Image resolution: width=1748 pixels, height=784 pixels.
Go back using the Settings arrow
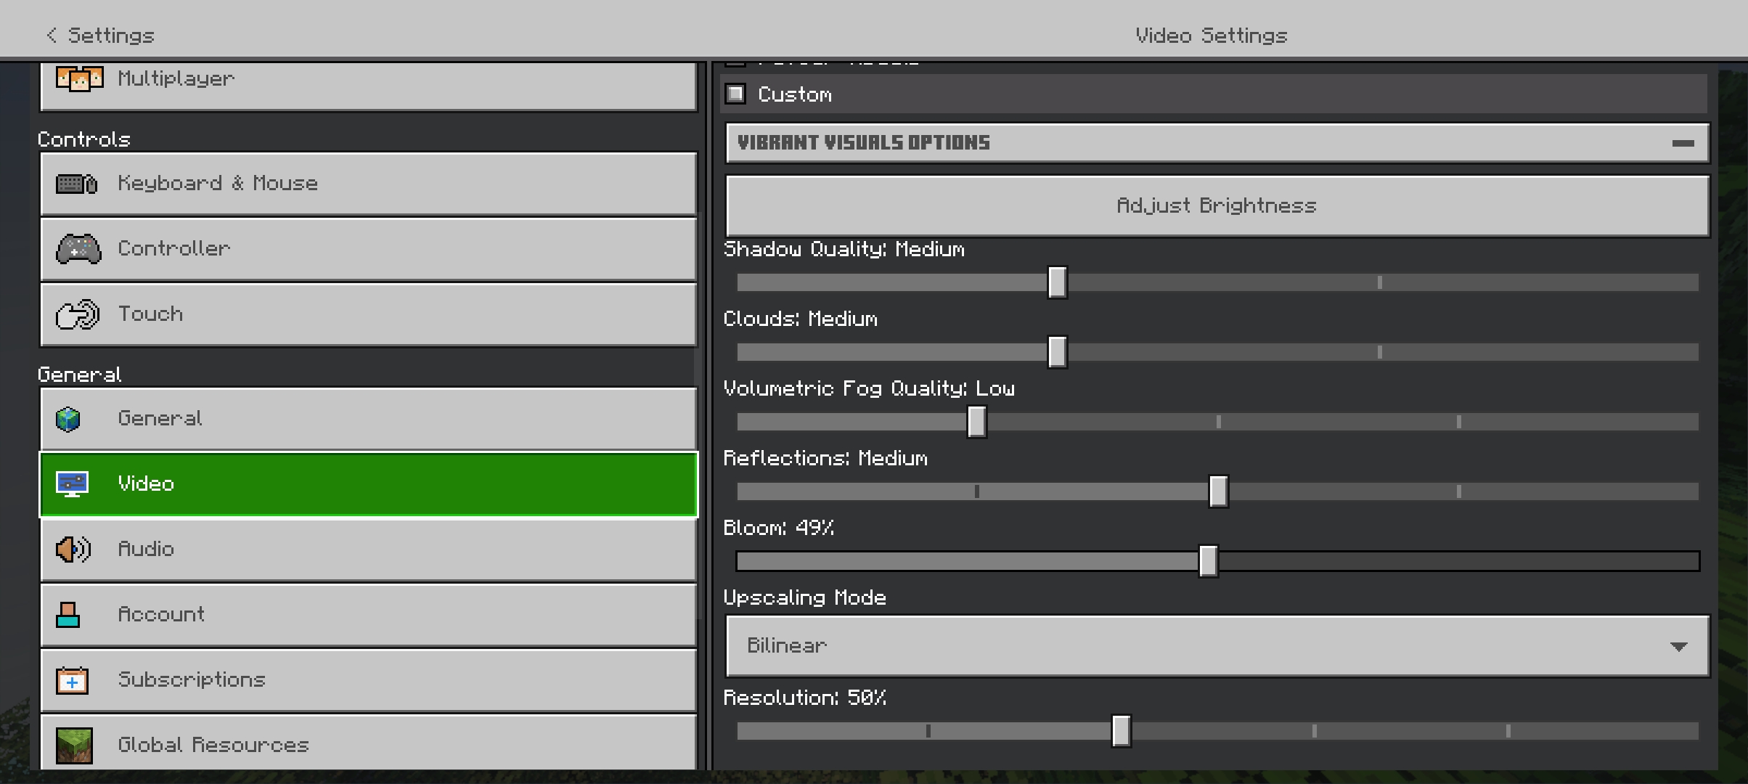point(51,35)
